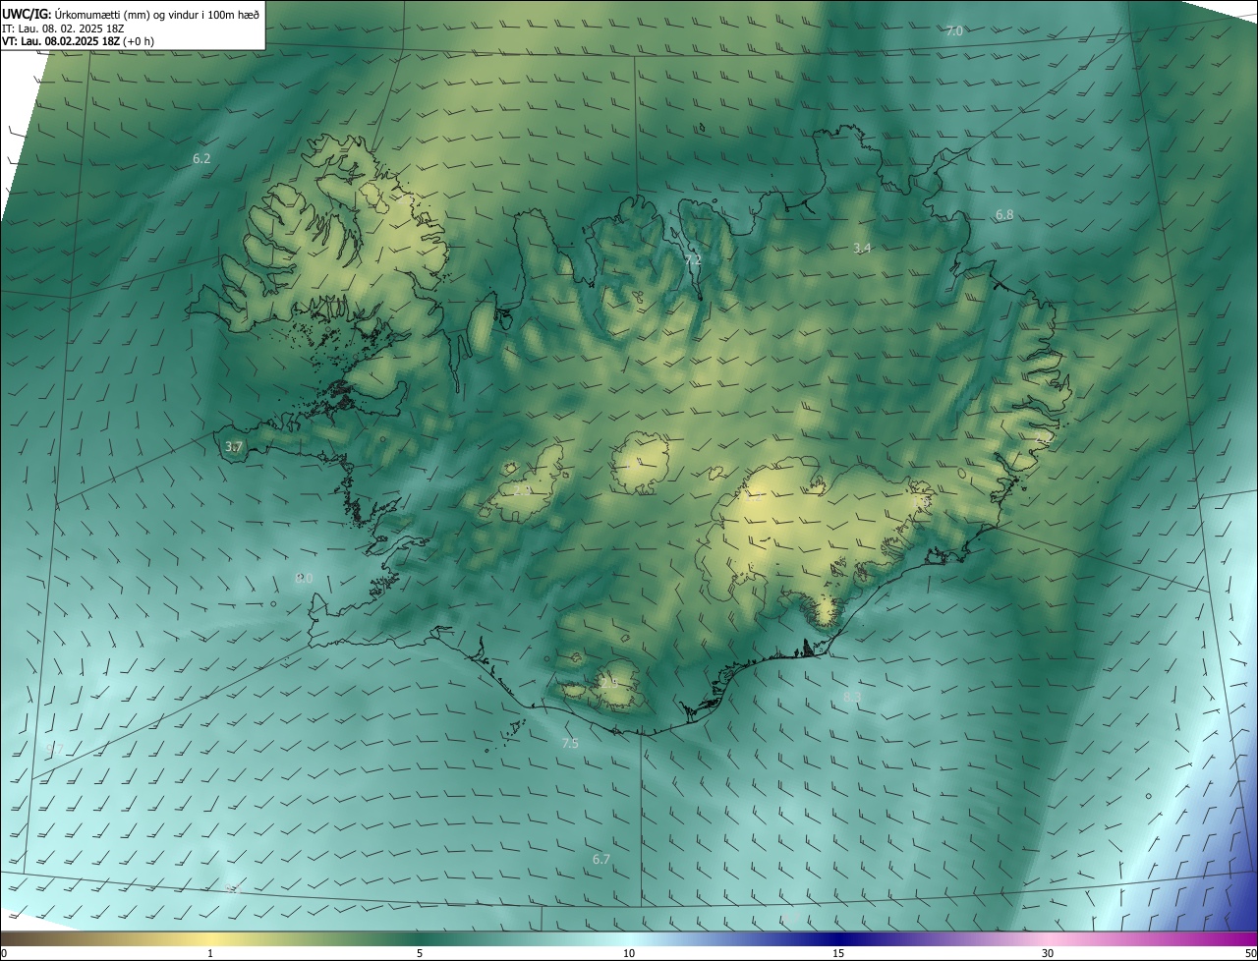The image size is (1258, 961).
Task: Click the 30 tick on the color scale
Action: pos(1048,954)
